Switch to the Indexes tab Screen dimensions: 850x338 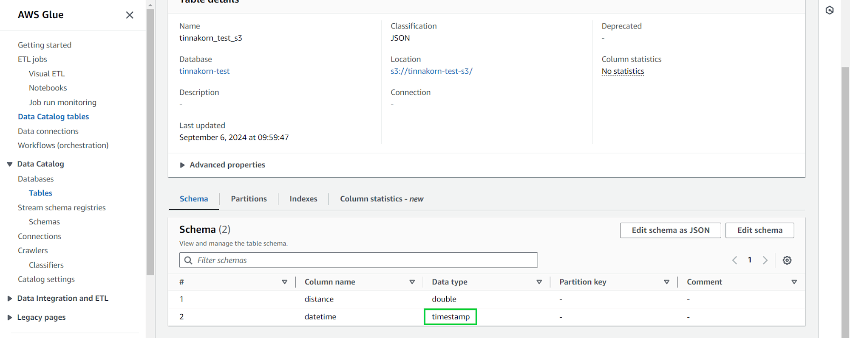tap(303, 199)
